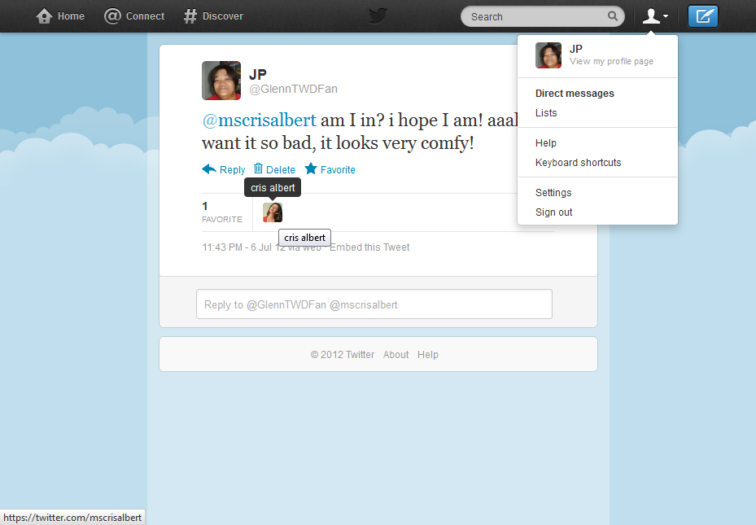Click the Favorite text link
The height and width of the screenshot is (525, 756).
pyautogui.click(x=338, y=169)
